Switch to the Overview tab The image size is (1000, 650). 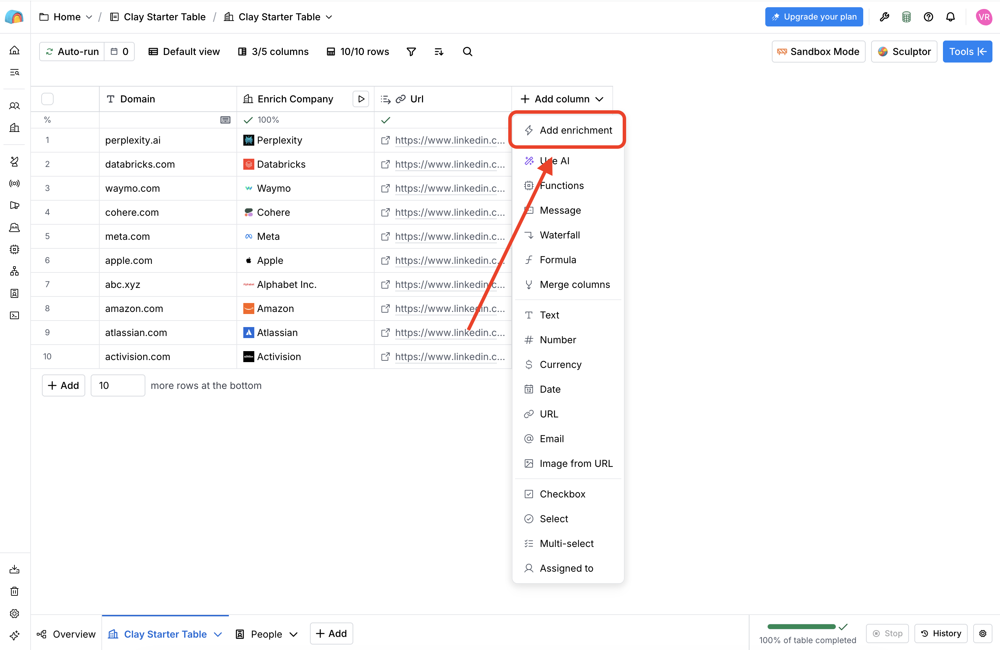coord(66,634)
